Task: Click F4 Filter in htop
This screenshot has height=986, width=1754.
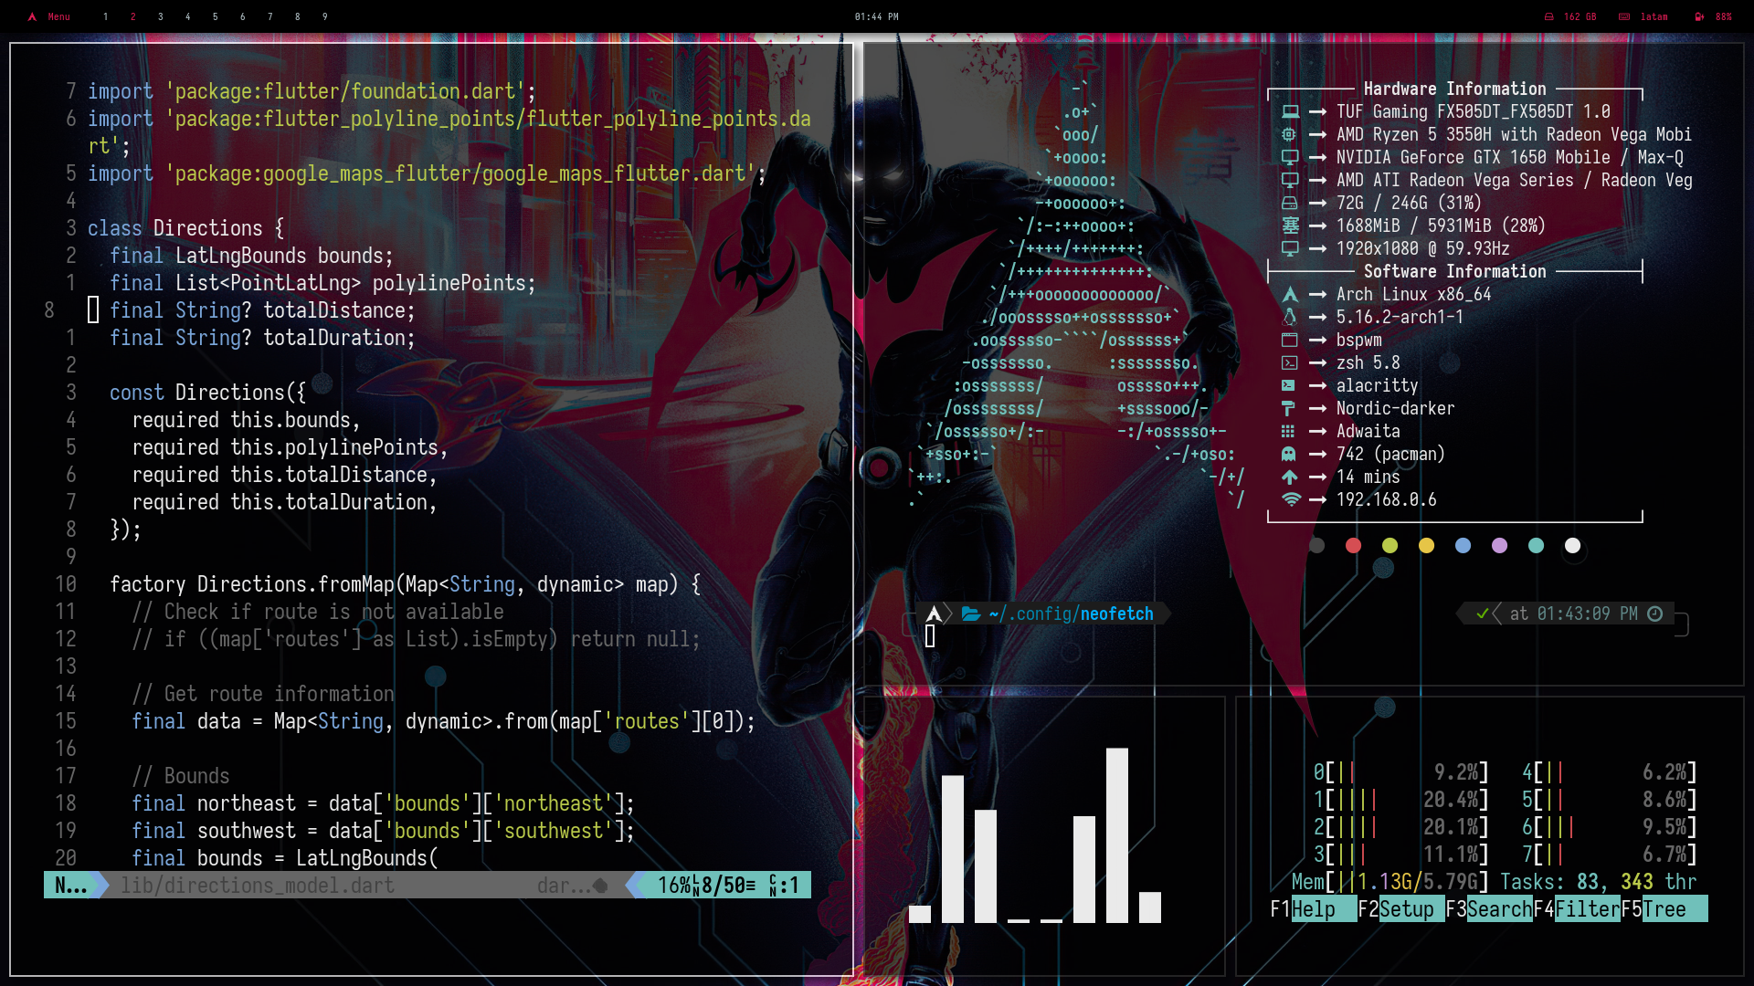Action: 1576,909
